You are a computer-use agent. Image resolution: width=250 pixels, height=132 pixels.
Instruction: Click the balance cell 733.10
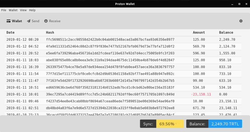[x=225, y=74]
